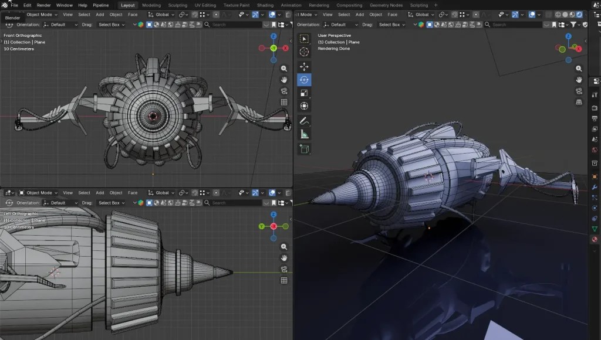Click zoom magnifier in Left Orthographic viewport

[284, 247]
